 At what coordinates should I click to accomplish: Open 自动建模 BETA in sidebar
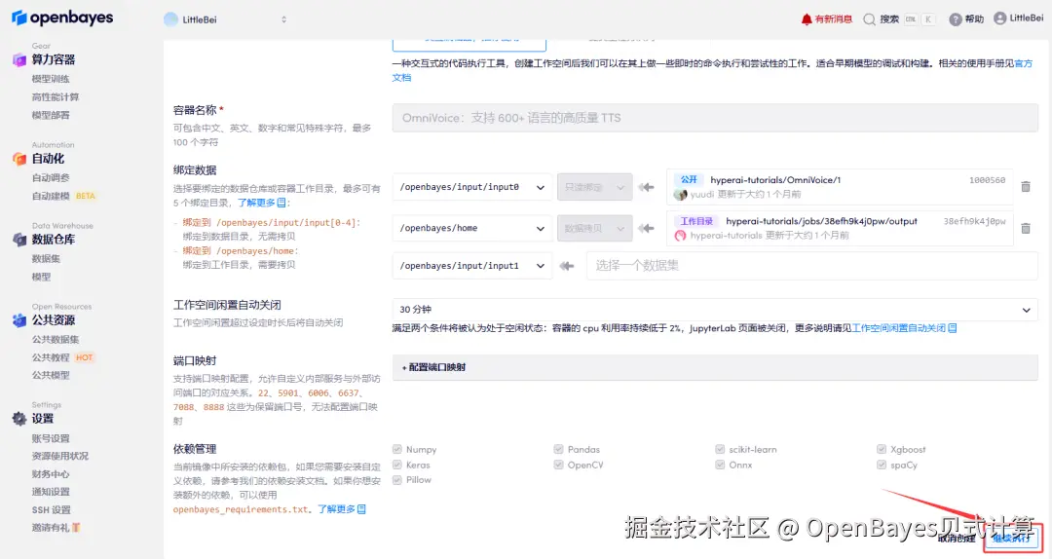(x=63, y=196)
